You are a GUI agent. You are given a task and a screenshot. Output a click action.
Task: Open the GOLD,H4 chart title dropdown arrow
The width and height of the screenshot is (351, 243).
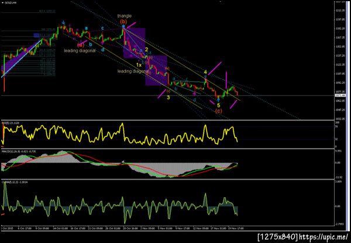[x=2, y=3]
